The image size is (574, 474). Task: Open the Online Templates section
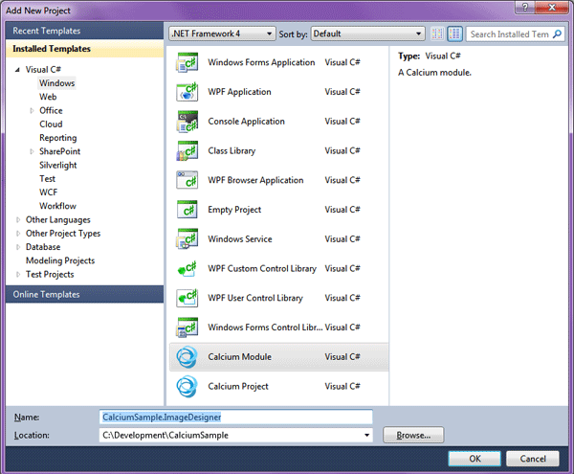click(84, 295)
